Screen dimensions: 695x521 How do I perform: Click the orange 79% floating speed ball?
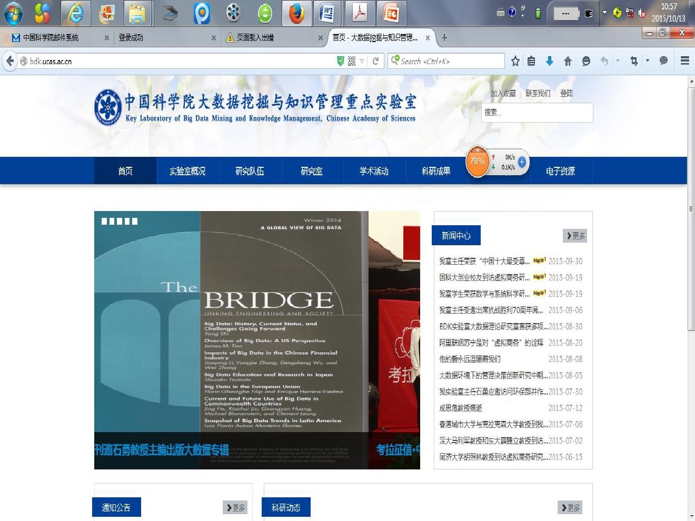click(478, 162)
